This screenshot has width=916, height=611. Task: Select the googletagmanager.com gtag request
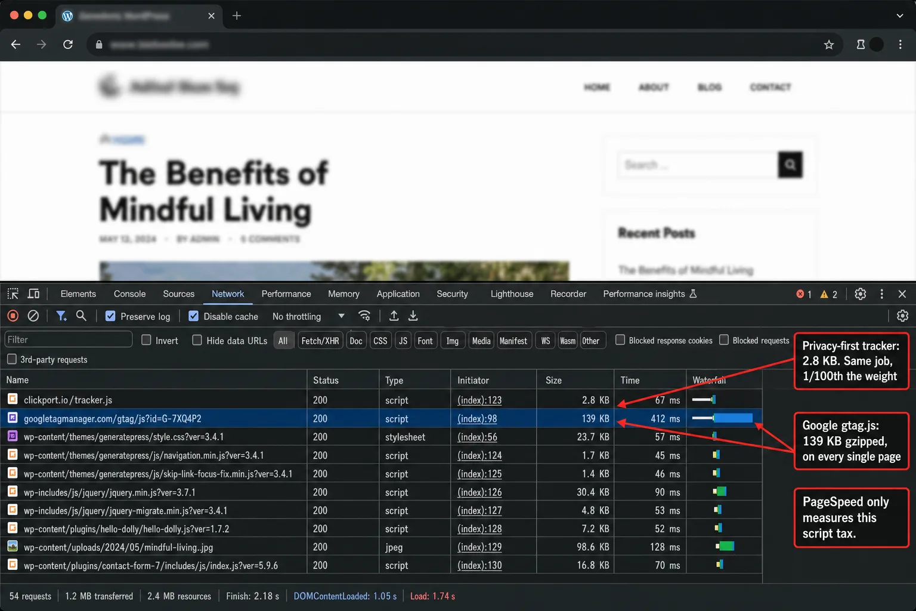382,418
